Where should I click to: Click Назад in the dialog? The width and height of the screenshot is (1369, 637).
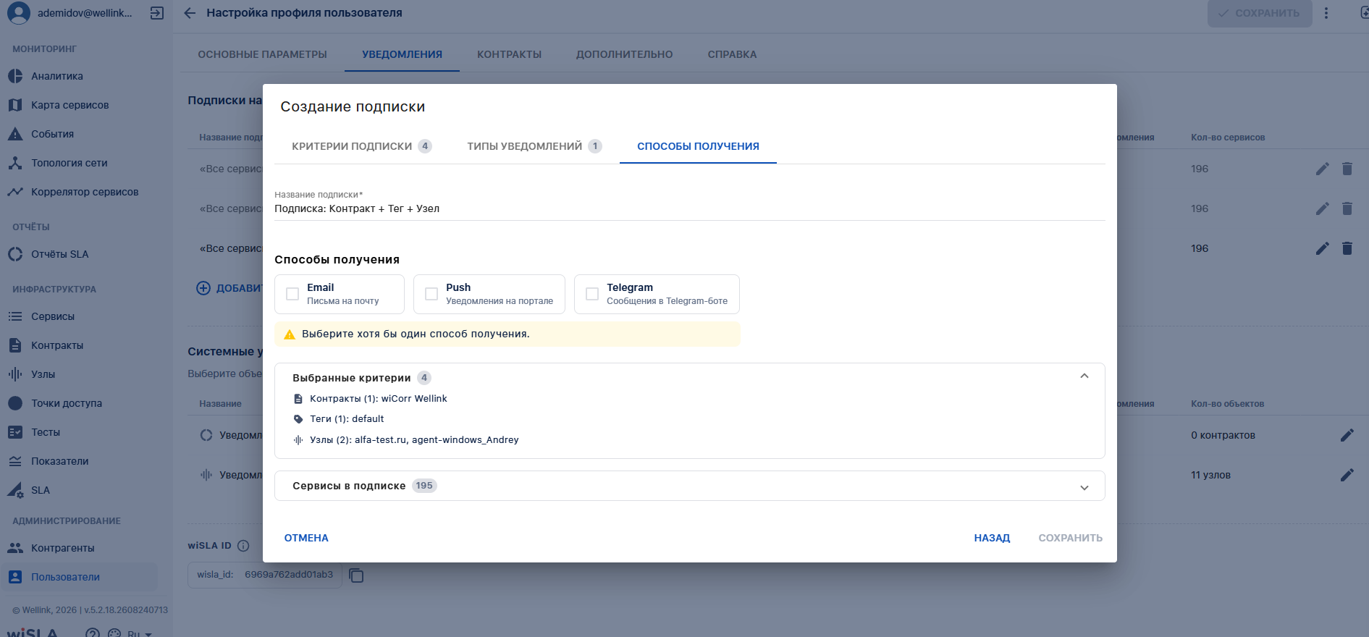992,538
